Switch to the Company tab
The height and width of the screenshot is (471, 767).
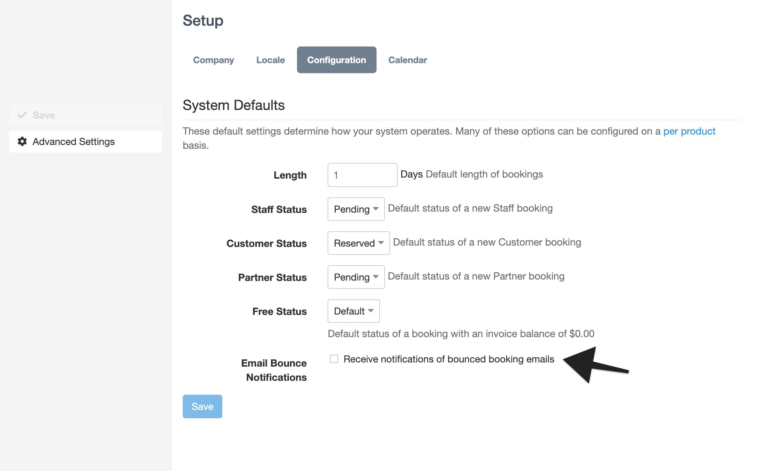click(214, 60)
